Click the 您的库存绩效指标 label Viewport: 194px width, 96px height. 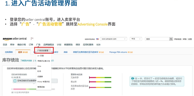[x=19, y=74]
